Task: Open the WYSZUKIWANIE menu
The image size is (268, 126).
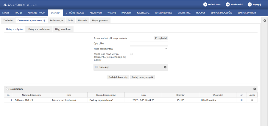Action: 163,13
